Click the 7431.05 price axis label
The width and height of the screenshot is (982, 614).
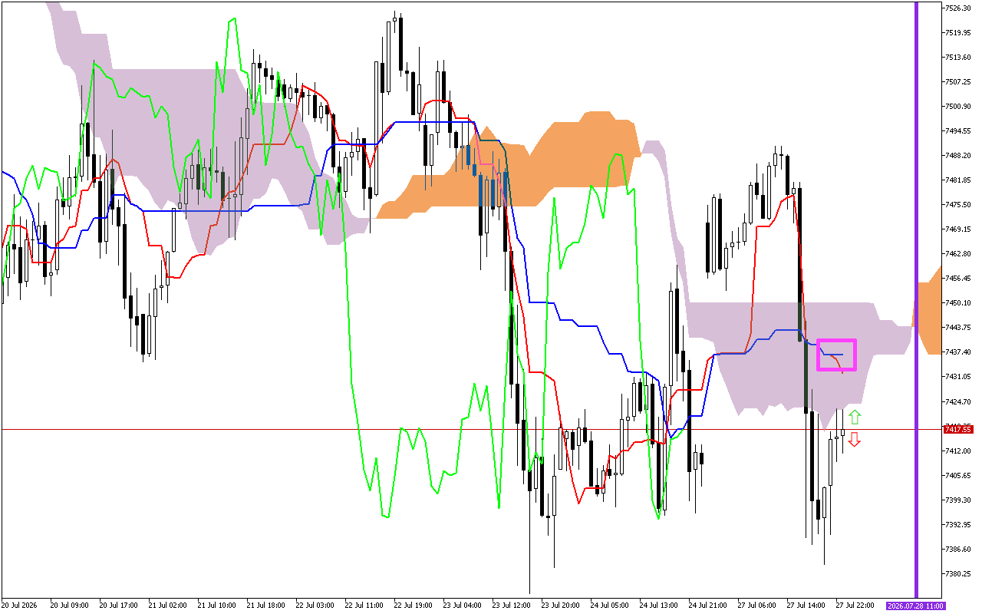point(958,376)
